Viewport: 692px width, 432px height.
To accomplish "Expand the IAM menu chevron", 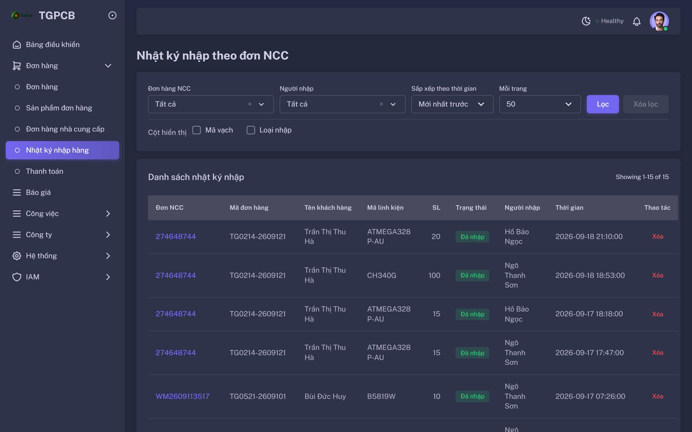I will tap(108, 277).
